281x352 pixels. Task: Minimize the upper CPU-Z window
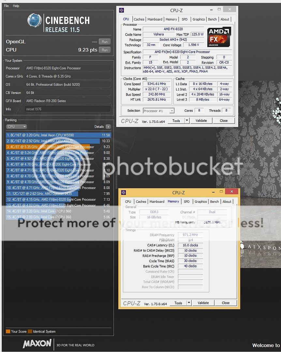(x=211, y=10)
